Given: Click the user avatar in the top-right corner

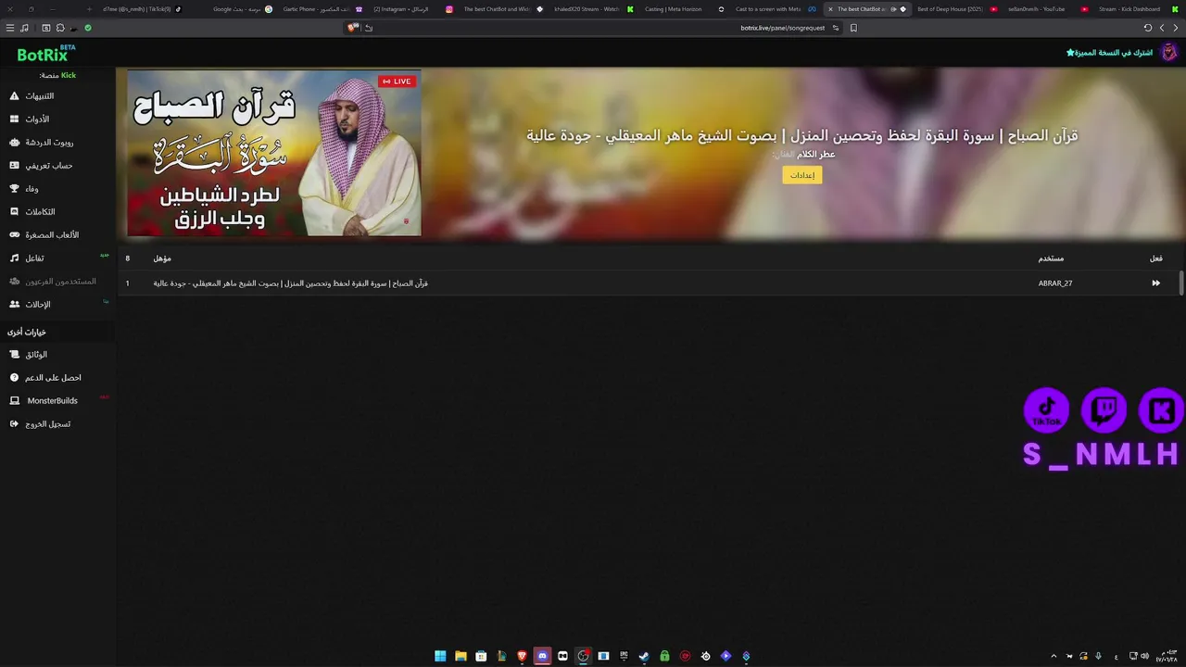Looking at the screenshot, I should point(1168,52).
